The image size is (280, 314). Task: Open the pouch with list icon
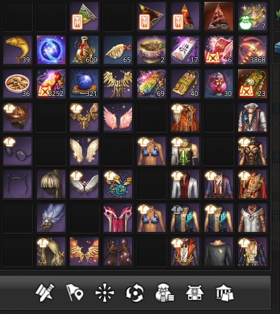[164, 292]
